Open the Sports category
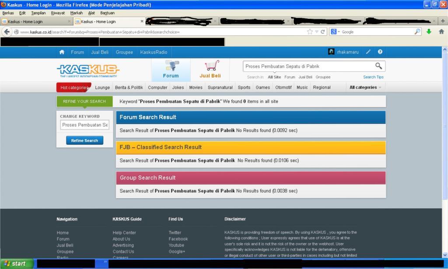The image size is (448, 269). pos(244,87)
